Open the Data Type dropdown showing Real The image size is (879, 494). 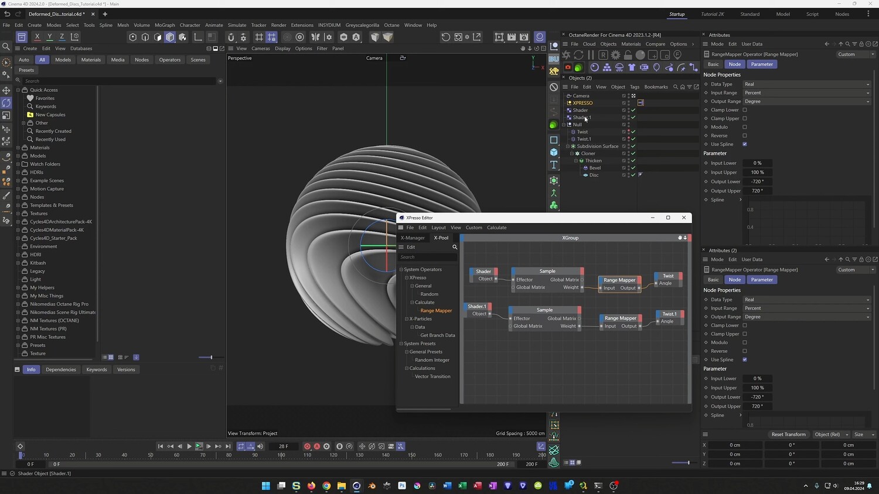pos(807,84)
